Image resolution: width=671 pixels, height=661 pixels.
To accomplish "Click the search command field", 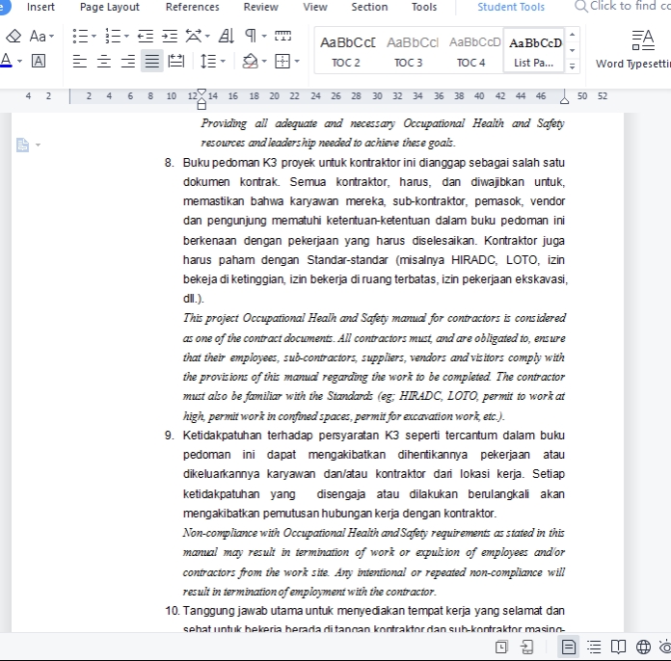I will coord(623,6).
